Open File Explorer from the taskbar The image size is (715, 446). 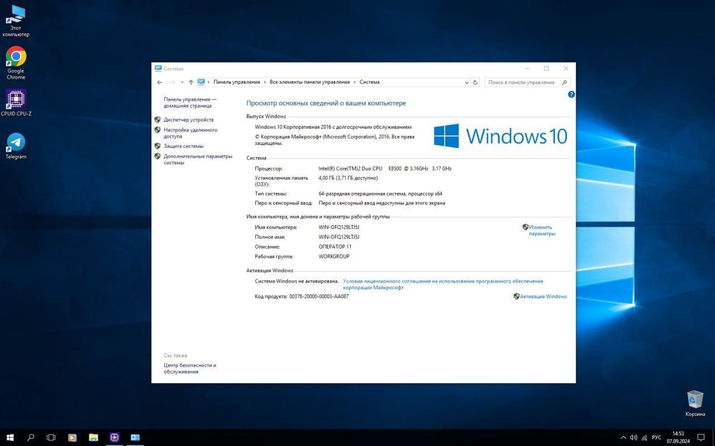pyautogui.click(x=93, y=438)
